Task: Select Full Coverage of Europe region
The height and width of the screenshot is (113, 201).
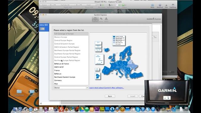Action: point(71,34)
